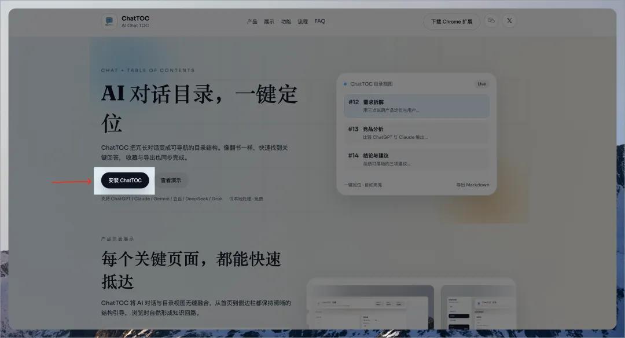This screenshot has height=338, width=625.
Task: Open the 产品 nav item
Action: (252, 21)
